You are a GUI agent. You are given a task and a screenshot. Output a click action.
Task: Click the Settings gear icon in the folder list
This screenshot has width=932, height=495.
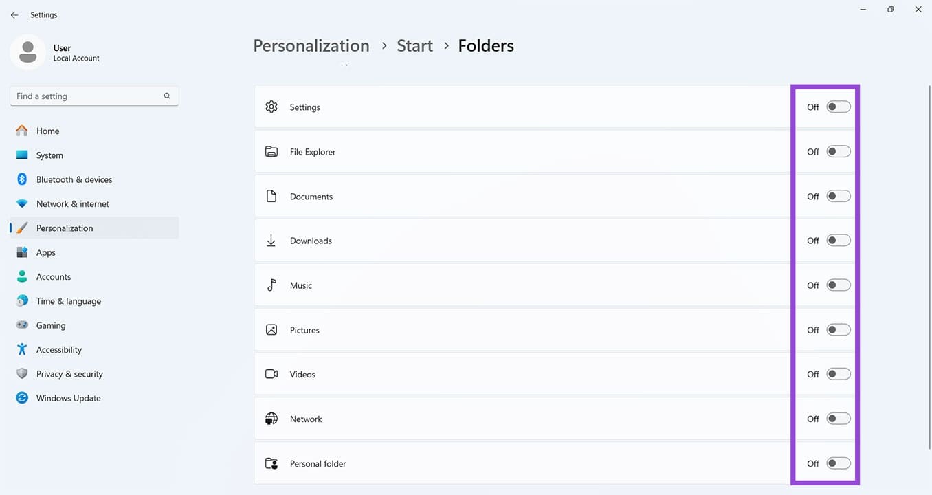271,107
